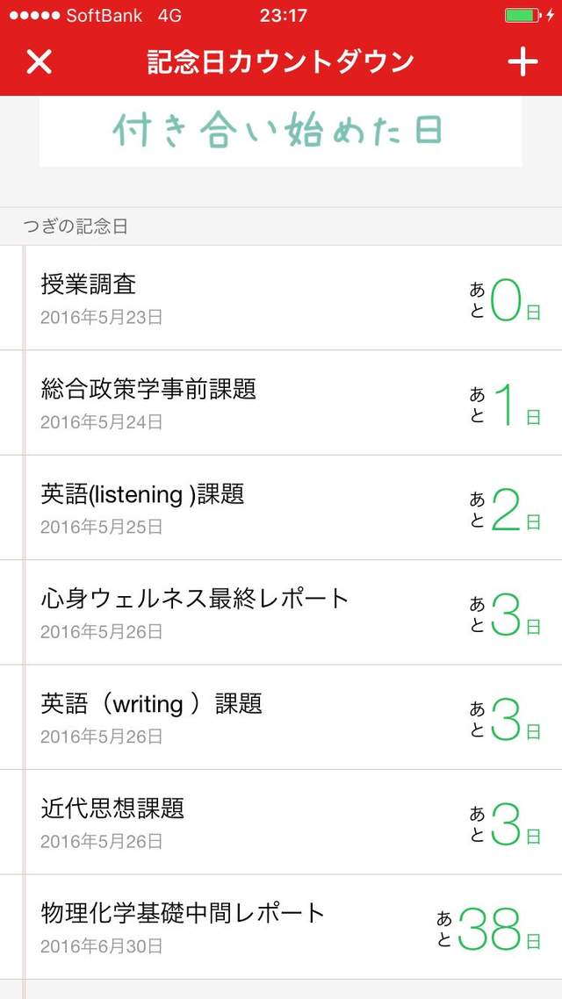Close the countdown list with the X icon
This screenshot has height=999, width=562.
pos(39,62)
